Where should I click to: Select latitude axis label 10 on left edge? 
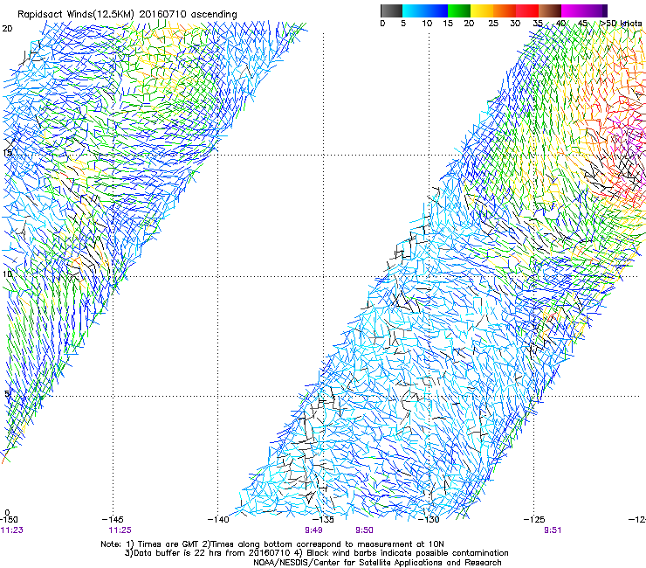click(7, 274)
